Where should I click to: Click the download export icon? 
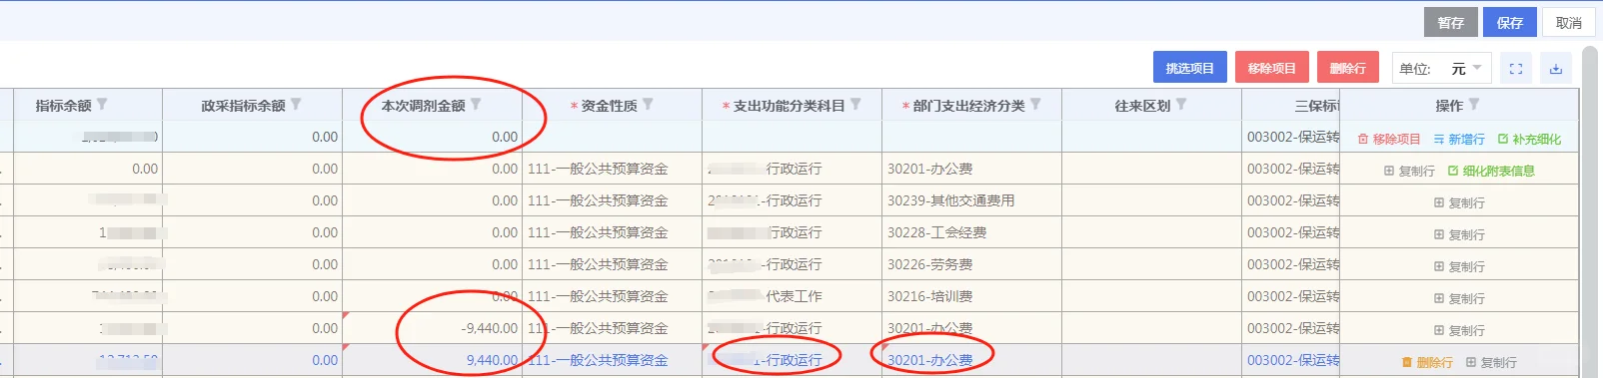[x=1556, y=68]
